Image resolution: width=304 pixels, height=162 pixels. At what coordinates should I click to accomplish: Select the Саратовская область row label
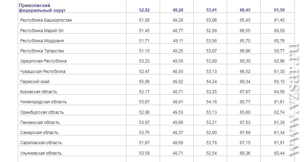point(41,143)
